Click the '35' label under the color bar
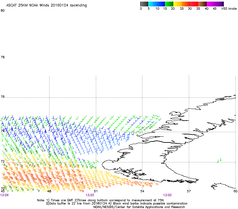This screenshot has height=209, width=238. 198,9
